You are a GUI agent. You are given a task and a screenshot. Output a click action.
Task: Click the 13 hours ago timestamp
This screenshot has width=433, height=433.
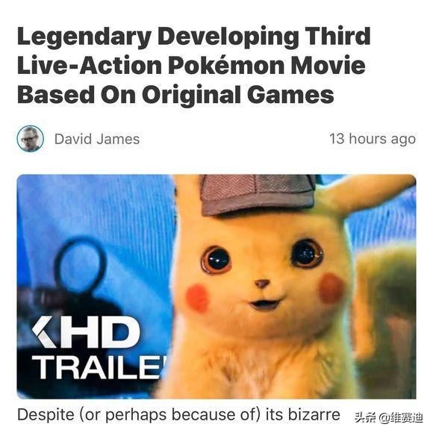[x=373, y=139]
